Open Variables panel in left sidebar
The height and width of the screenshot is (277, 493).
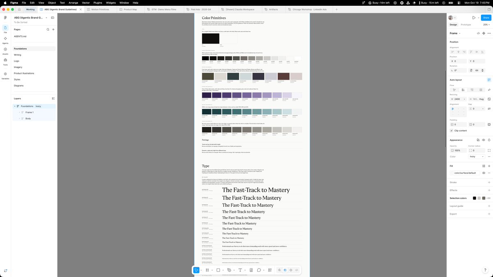click(x=5, y=75)
